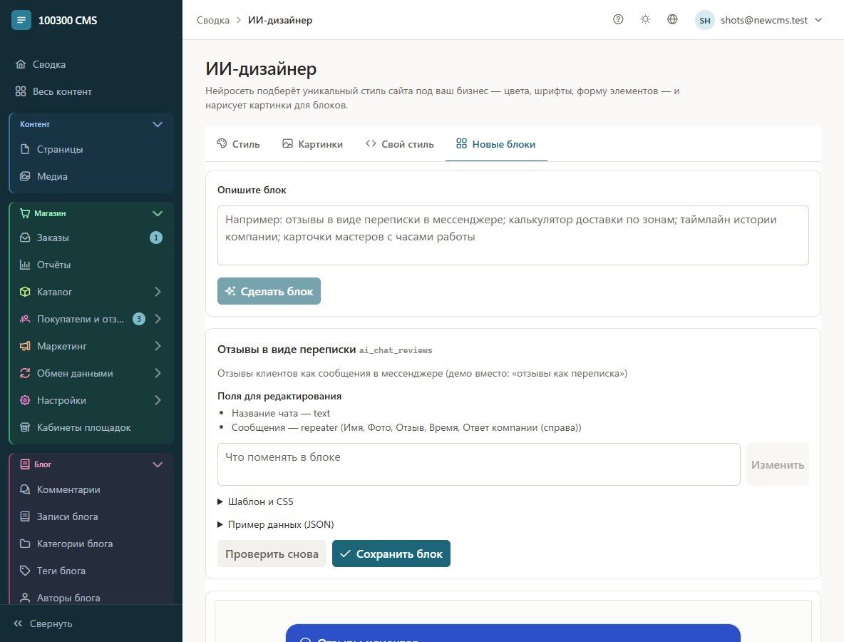Expand the Каталог submenu arrow
Screen dimensions: 844x642
(x=158, y=291)
